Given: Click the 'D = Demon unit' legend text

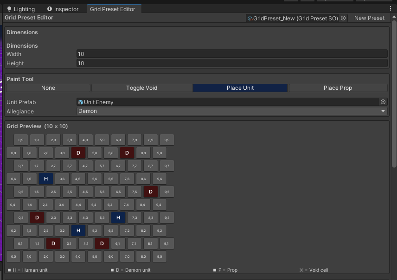Looking at the screenshot, I should [133, 270].
